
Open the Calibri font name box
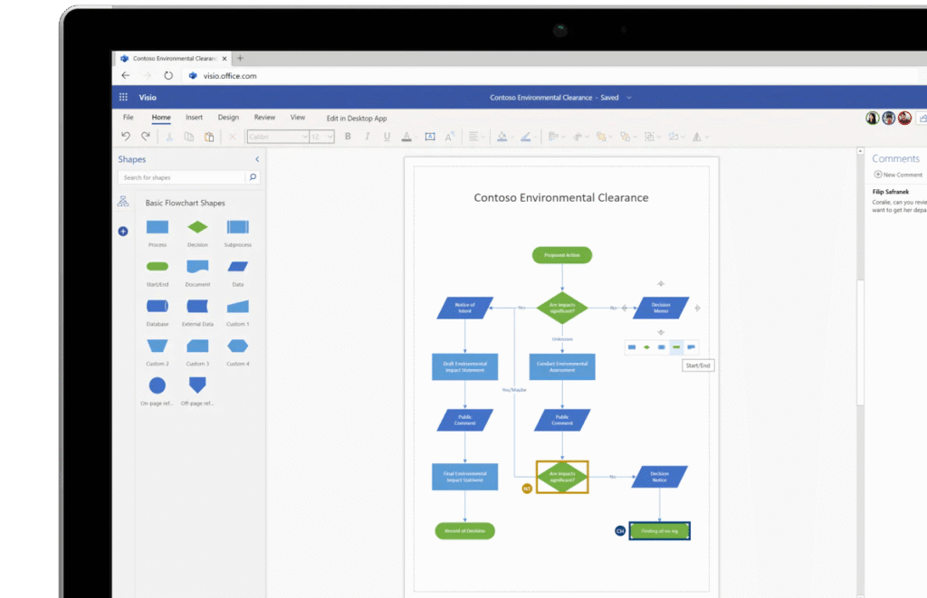[x=278, y=137]
